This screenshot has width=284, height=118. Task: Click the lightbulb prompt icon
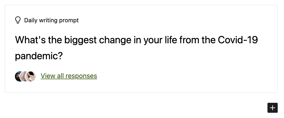pos(18,20)
